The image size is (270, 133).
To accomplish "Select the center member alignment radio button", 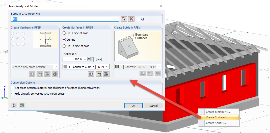I will (18, 39).
